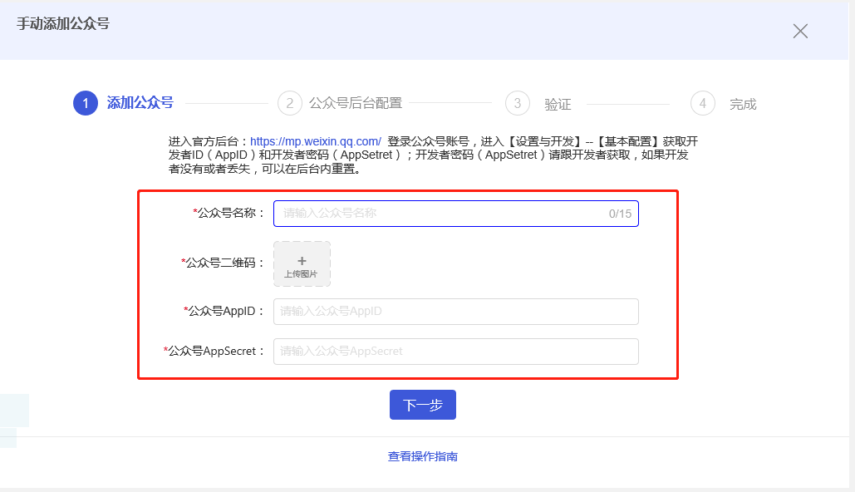Click the 公众号AppSecret label

(214, 352)
